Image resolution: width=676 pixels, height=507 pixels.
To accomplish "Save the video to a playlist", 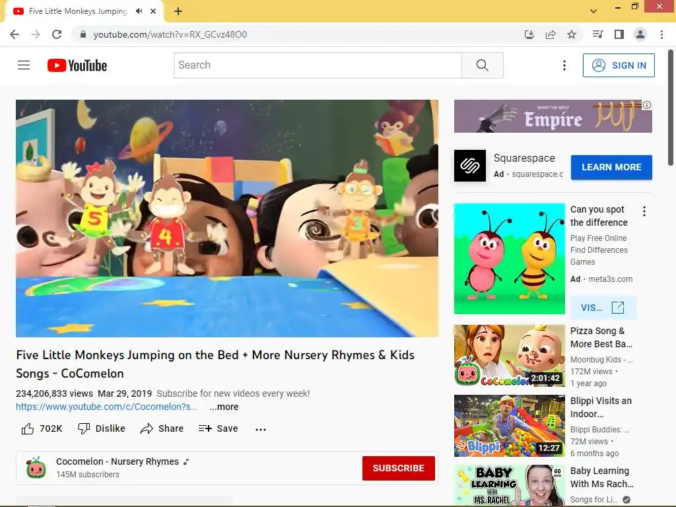I will tap(218, 428).
